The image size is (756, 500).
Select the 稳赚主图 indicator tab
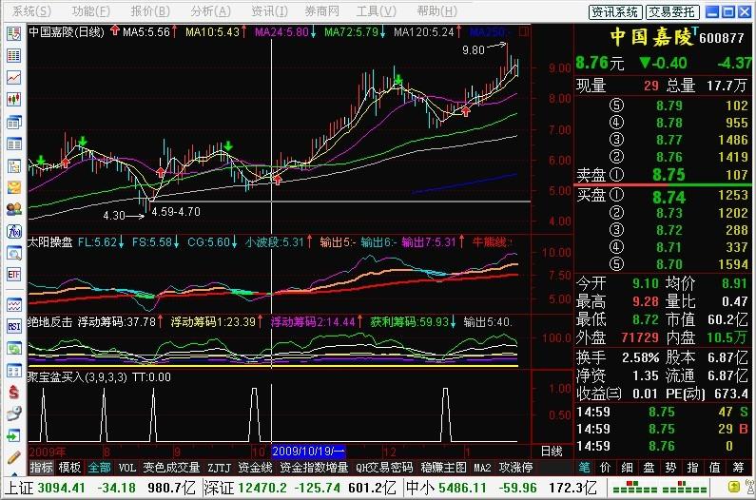tap(443, 468)
